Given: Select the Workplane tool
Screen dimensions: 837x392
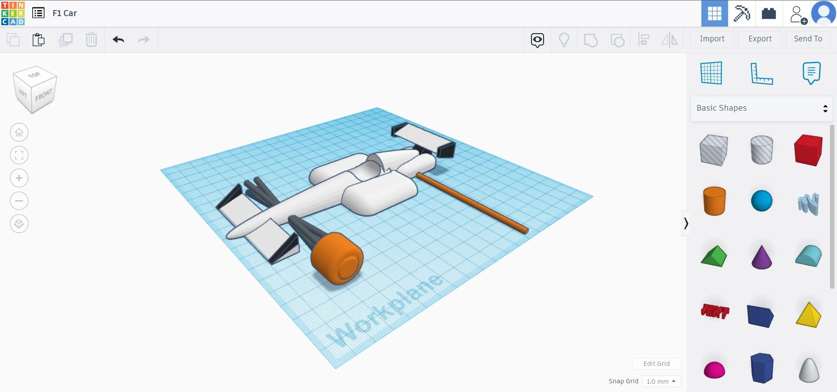Looking at the screenshot, I should coord(711,73).
